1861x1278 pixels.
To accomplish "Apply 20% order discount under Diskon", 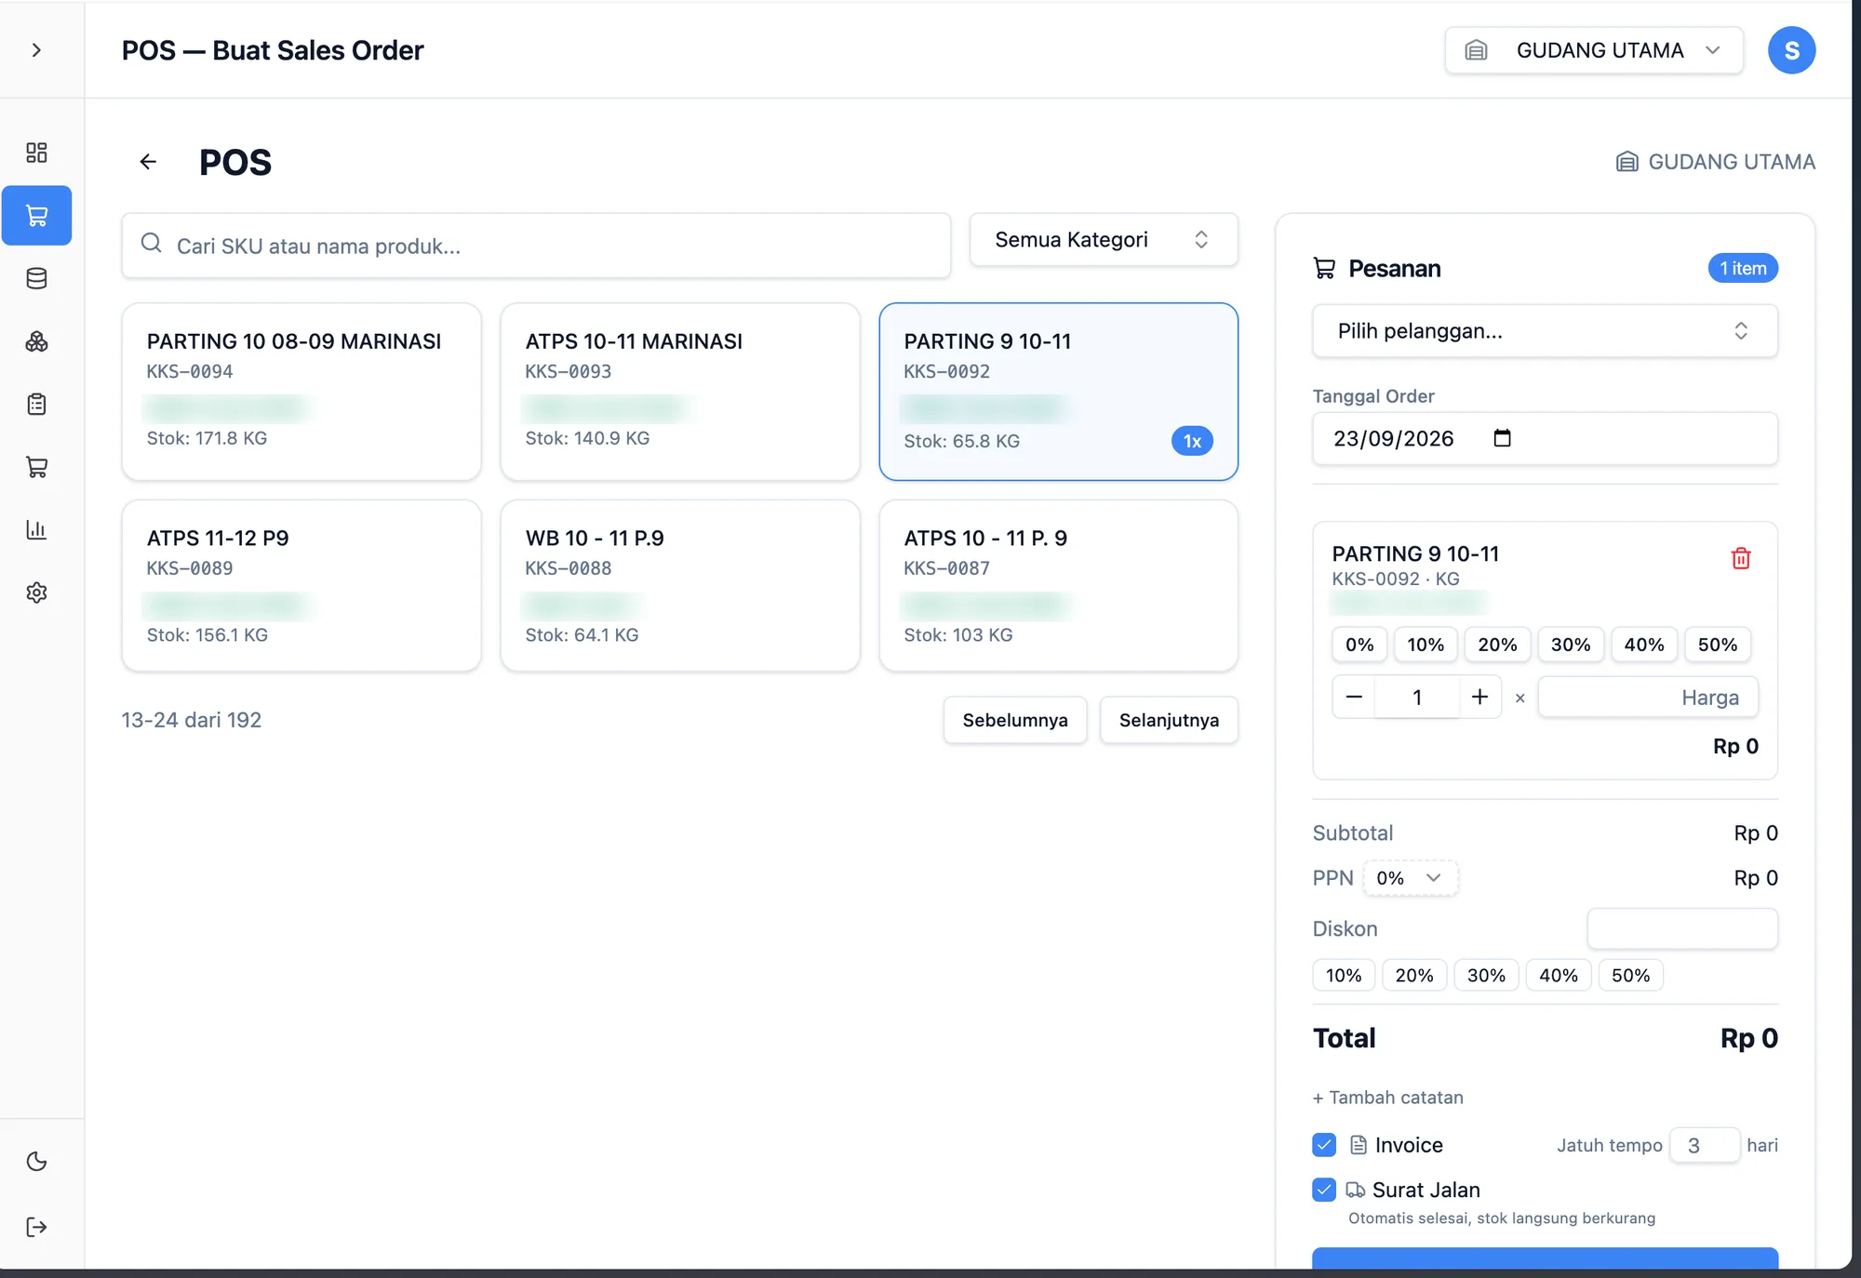I will [x=1414, y=976].
